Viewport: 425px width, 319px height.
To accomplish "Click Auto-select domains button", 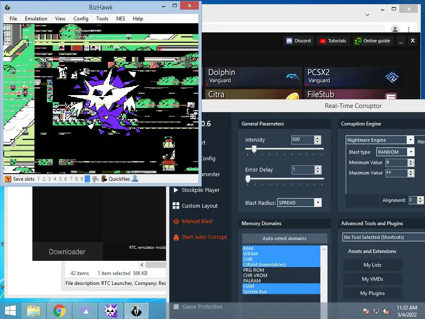I will [285, 238].
